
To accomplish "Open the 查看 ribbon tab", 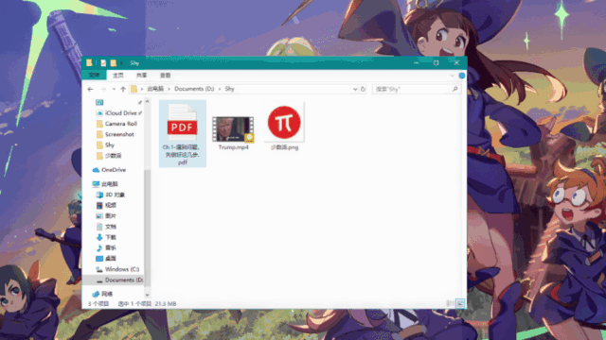I will coord(165,76).
